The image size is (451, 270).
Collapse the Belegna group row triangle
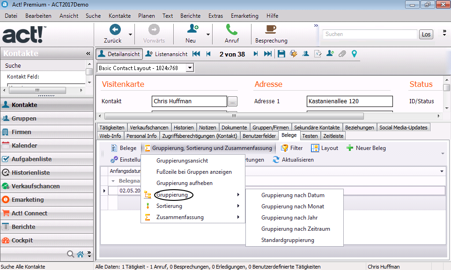tap(113, 181)
